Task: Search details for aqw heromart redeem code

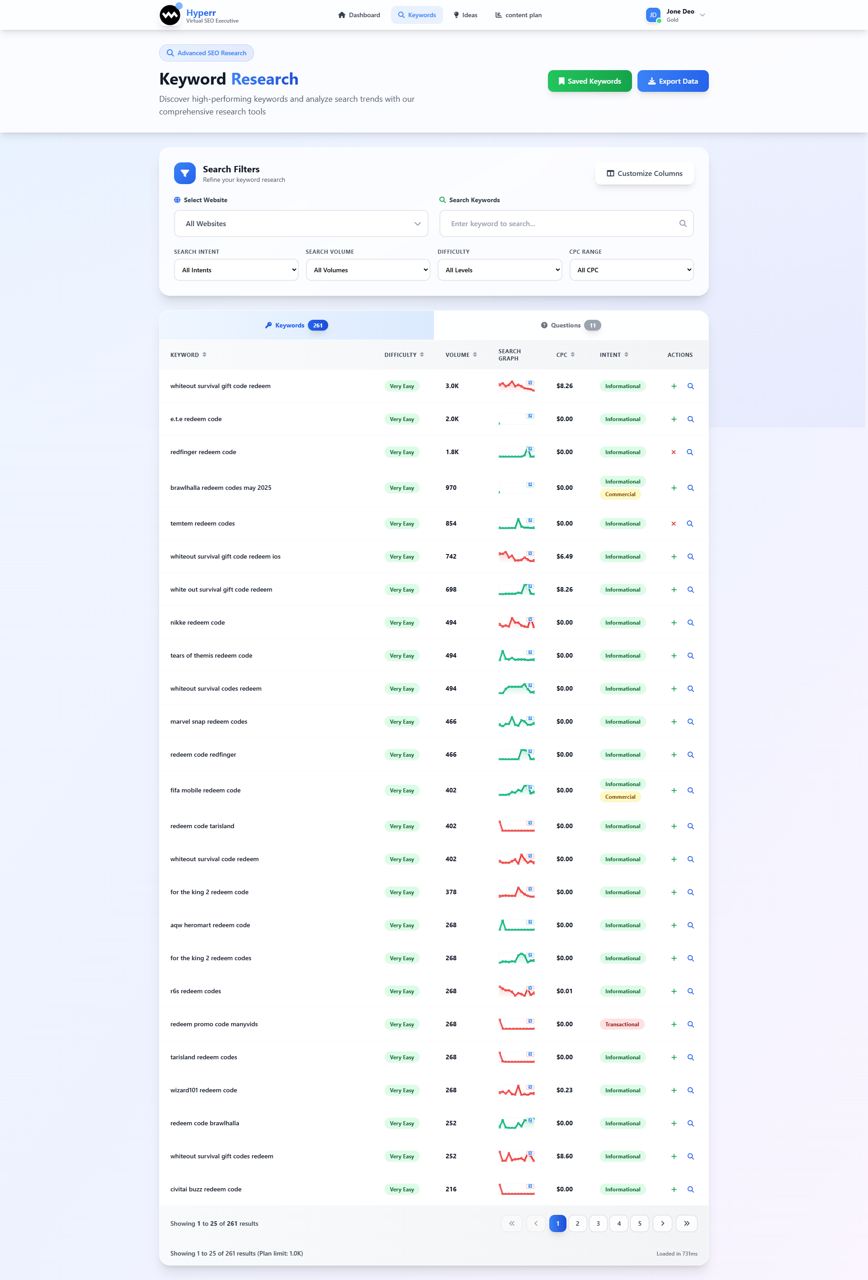Action: pos(690,925)
